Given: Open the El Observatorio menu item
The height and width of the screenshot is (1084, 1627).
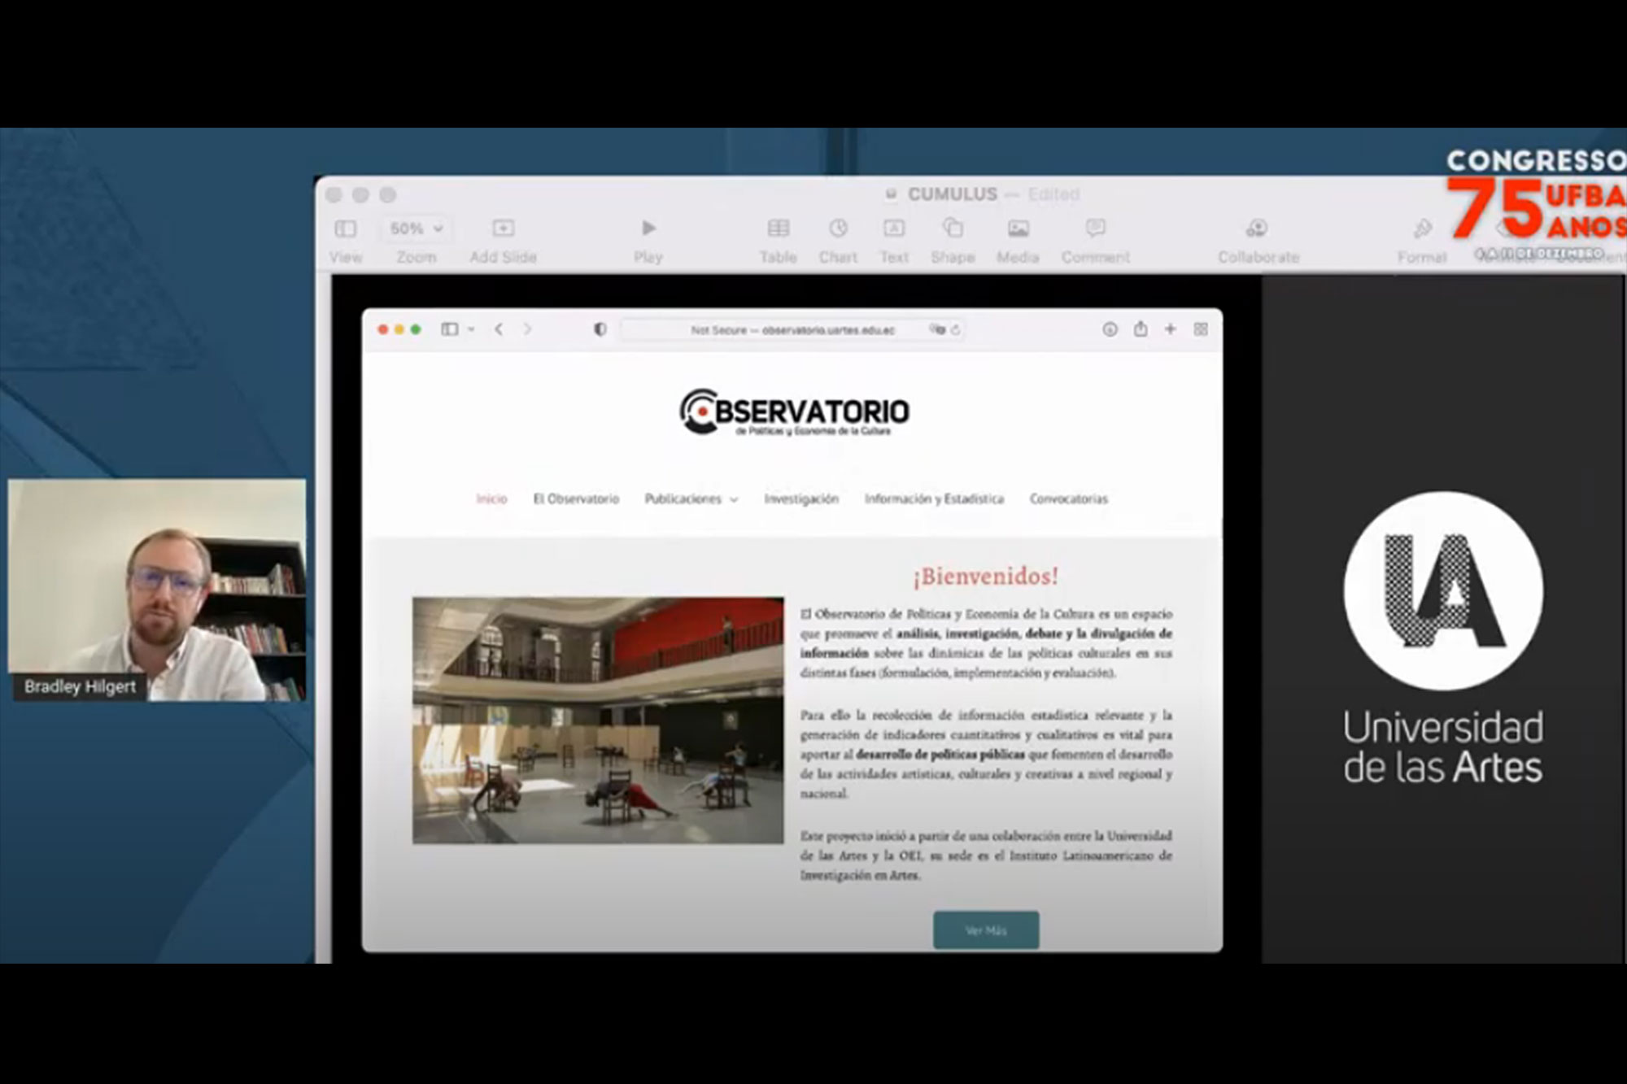Looking at the screenshot, I should pyautogui.click(x=576, y=498).
